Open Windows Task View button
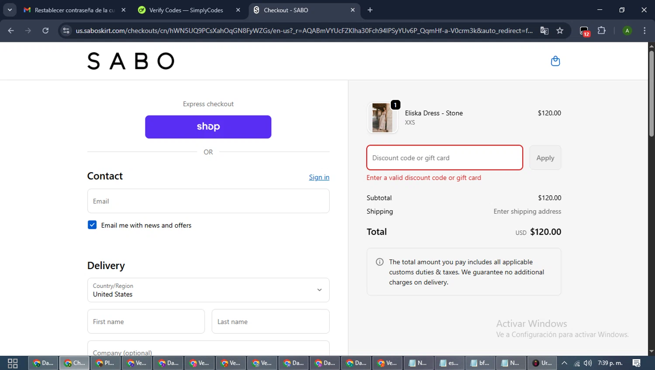This screenshot has height=370, width=655. coord(13,363)
